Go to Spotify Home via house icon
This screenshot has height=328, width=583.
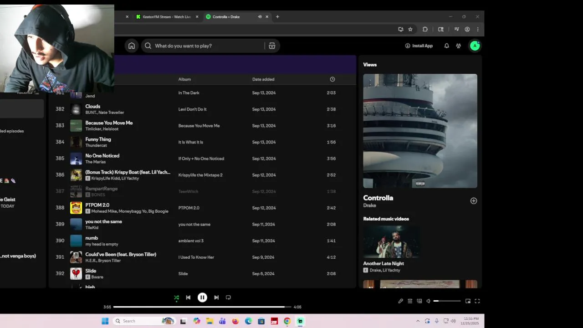[132, 46]
